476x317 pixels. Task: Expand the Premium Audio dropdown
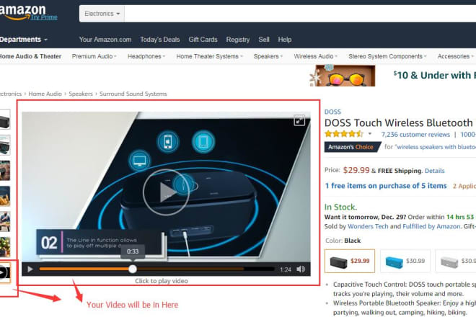pyautogui.click(x=94, y=56)
